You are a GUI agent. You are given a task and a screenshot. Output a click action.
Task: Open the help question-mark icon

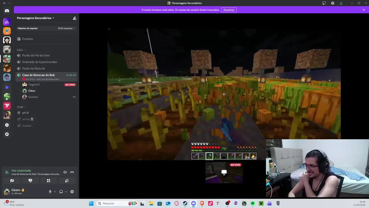[x=333, y=3]
